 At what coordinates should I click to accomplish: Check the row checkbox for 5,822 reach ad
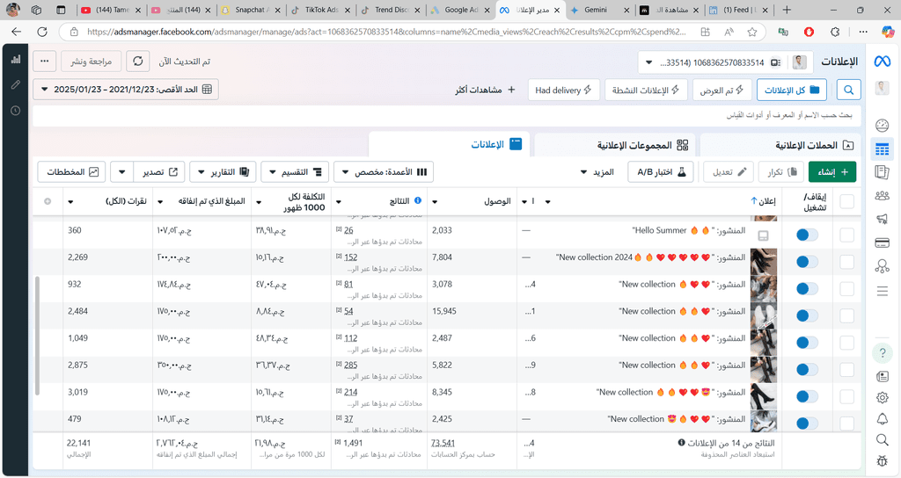pos(846,370)
